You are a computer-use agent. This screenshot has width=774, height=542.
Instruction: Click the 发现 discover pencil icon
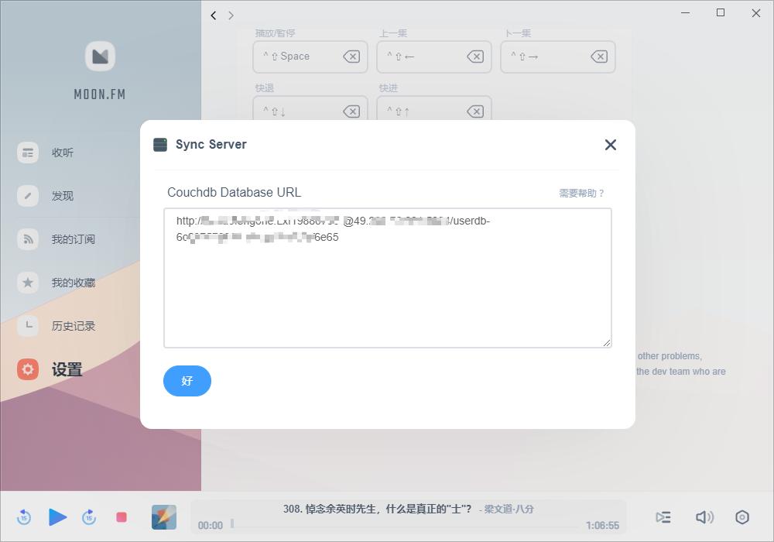[28, 196]
